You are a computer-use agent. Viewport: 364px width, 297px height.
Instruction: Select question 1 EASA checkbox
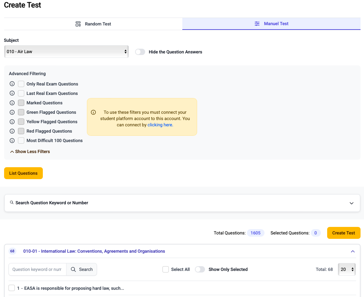point(12,288)
